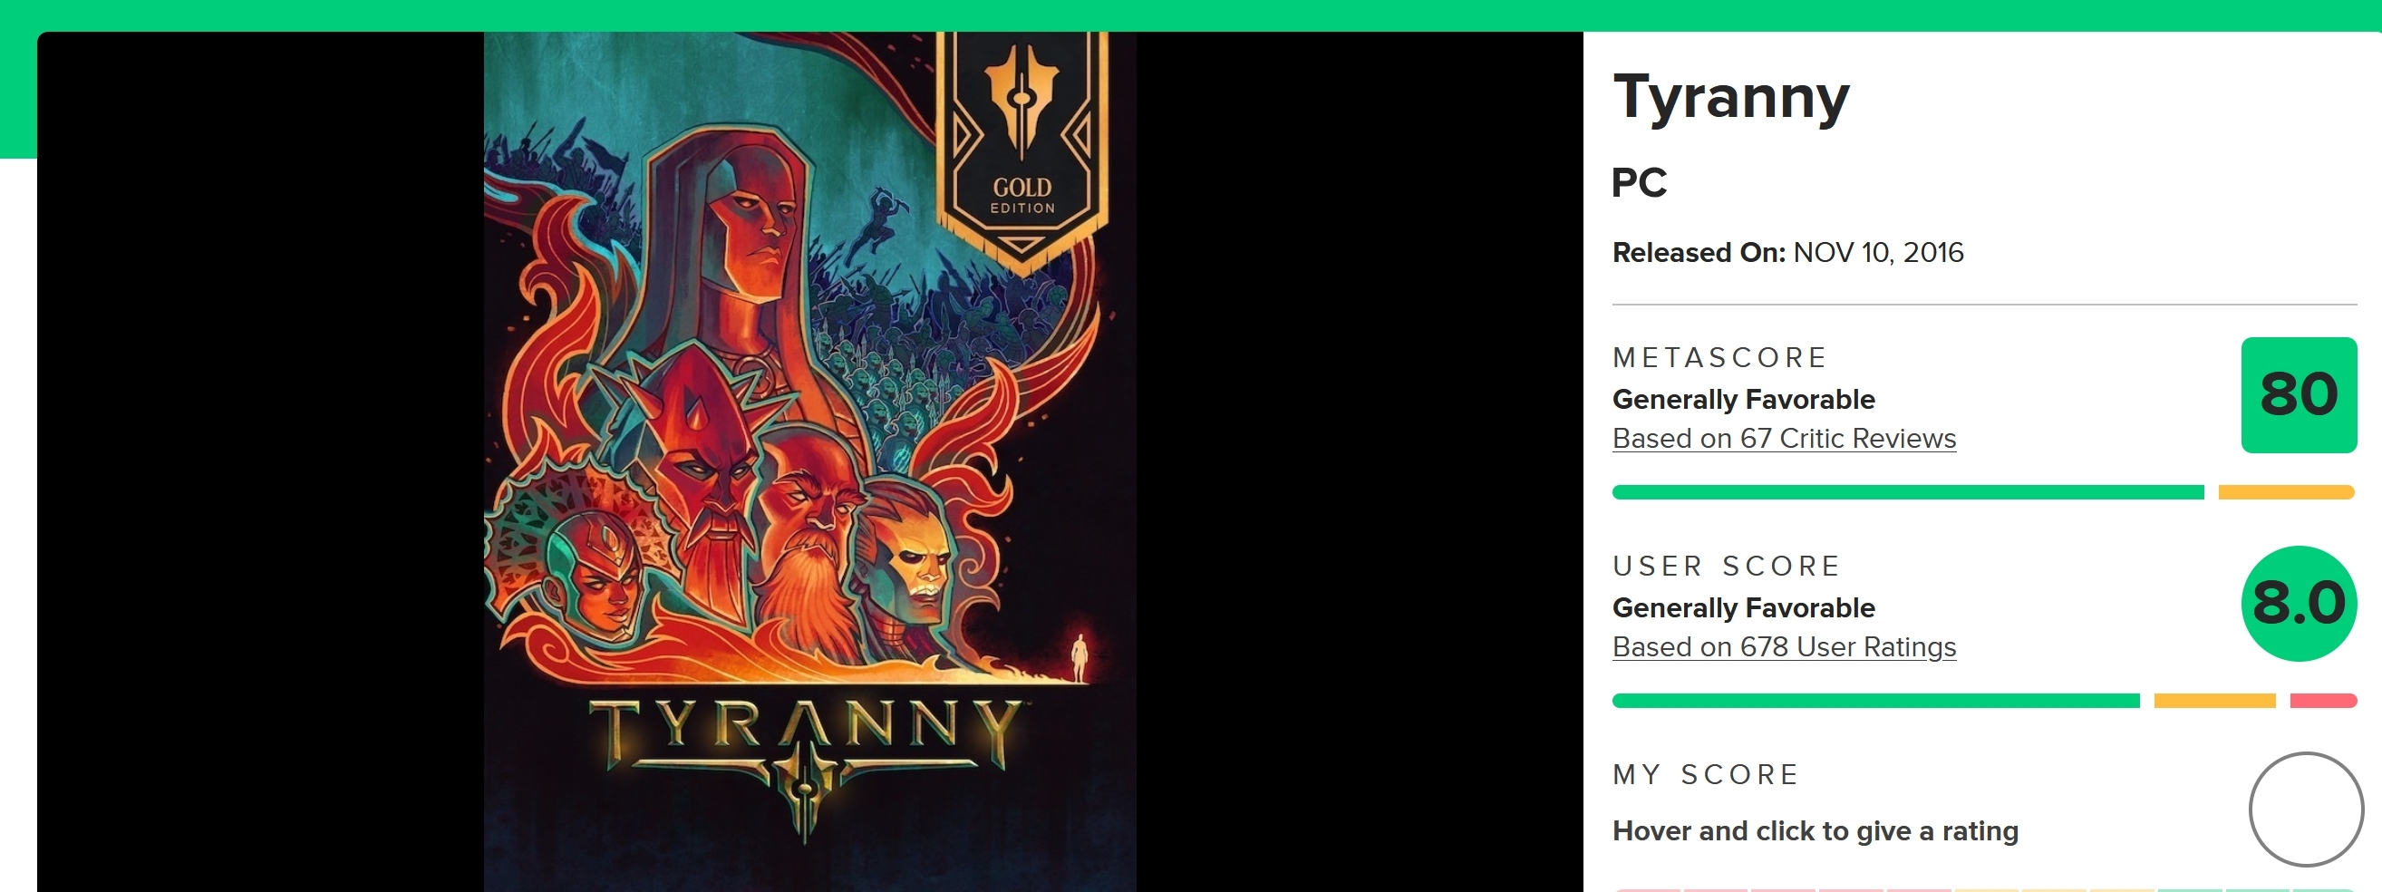Click the yellow mixed user score bar

[2214, 701]
